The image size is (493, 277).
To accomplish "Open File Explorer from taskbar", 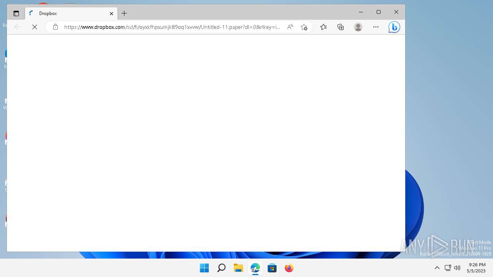I will [238, 268].
